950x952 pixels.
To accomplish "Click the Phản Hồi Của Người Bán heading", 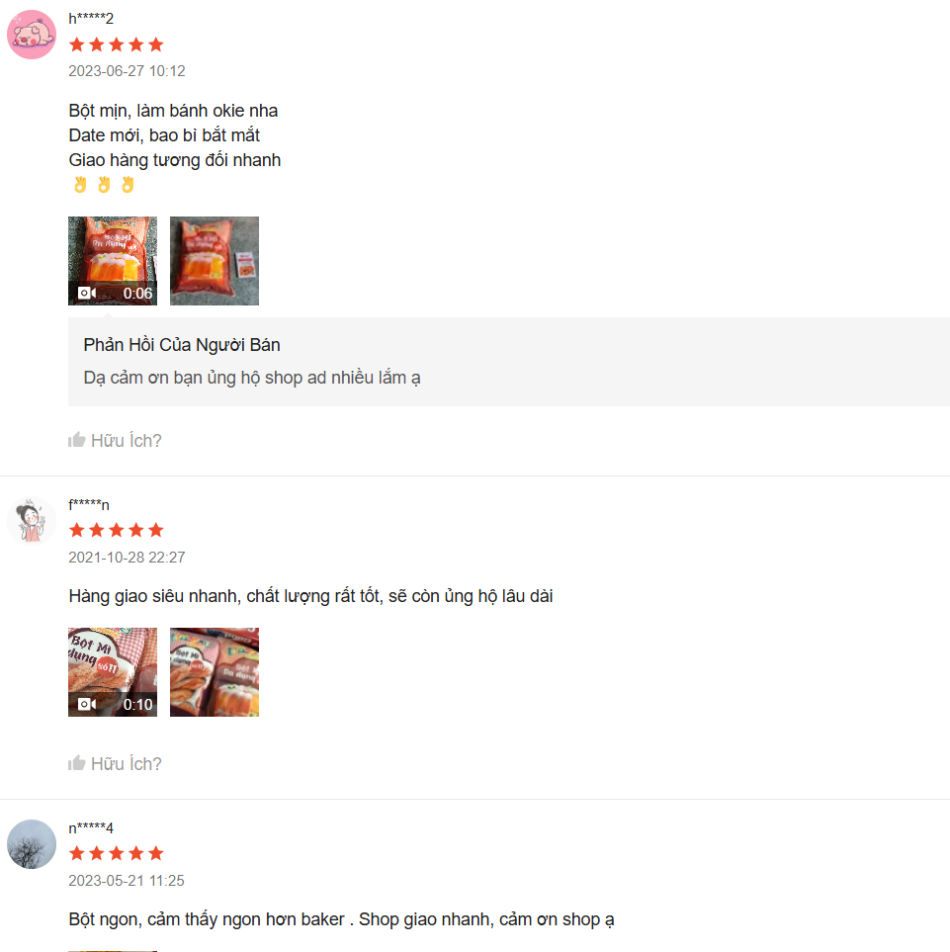I will (x=182, y=345).
